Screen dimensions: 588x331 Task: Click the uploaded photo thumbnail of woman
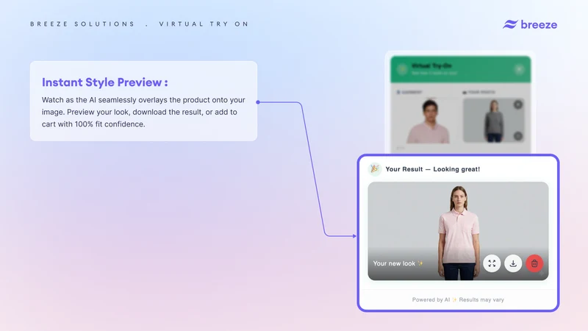coord(493,121)
